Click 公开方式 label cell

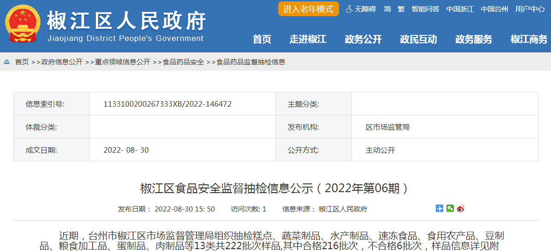tap(314, 150)
